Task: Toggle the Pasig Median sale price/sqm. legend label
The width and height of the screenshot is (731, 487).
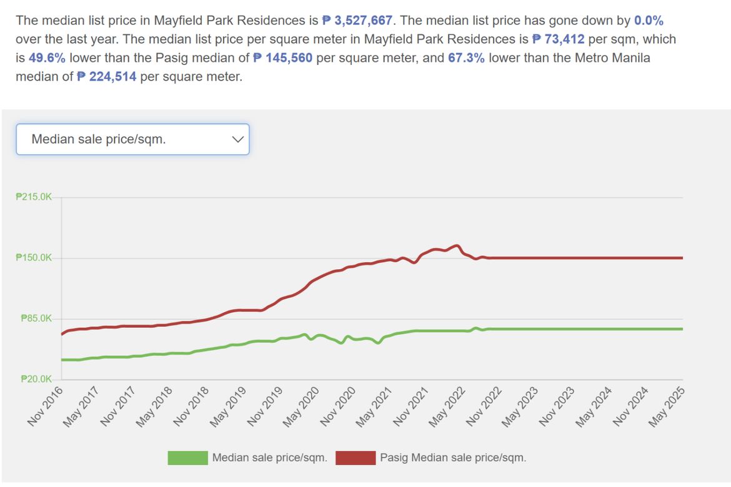Action: pos(453,458)
